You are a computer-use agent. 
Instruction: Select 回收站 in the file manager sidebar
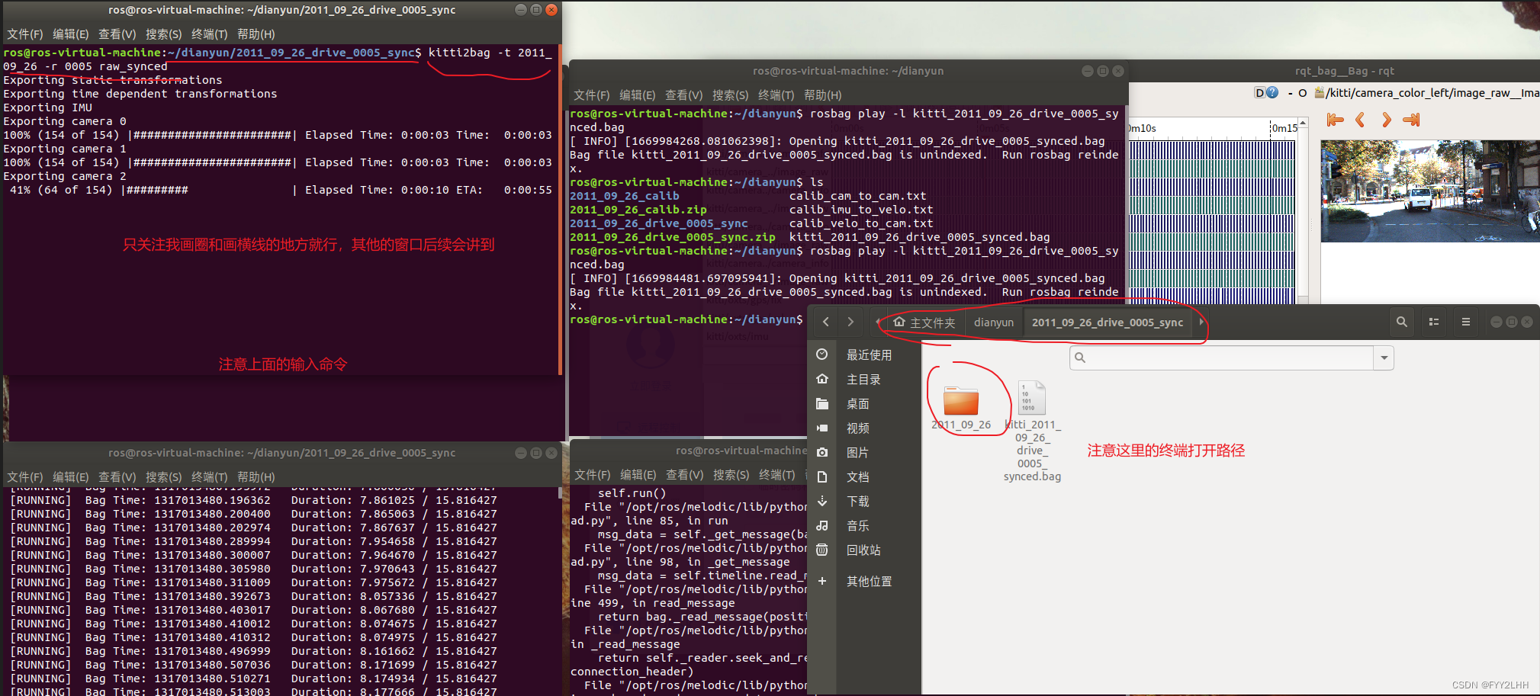pyautogui.click(x=863, y=550)
